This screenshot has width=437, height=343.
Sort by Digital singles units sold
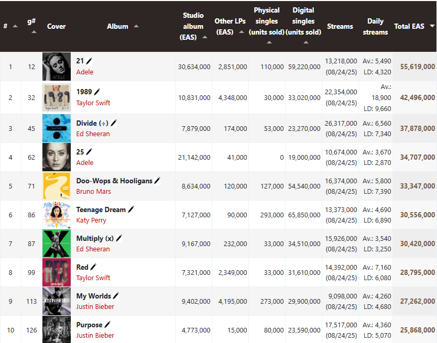[303, 26]
